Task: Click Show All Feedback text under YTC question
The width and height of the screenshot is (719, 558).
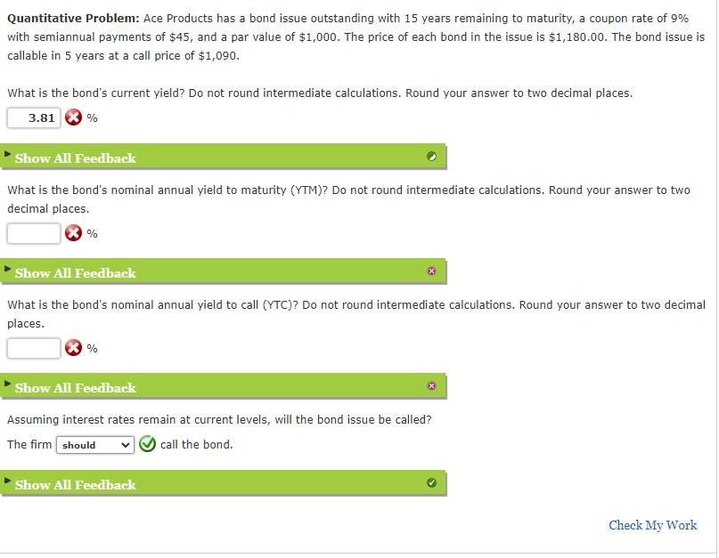Action: 76,388
